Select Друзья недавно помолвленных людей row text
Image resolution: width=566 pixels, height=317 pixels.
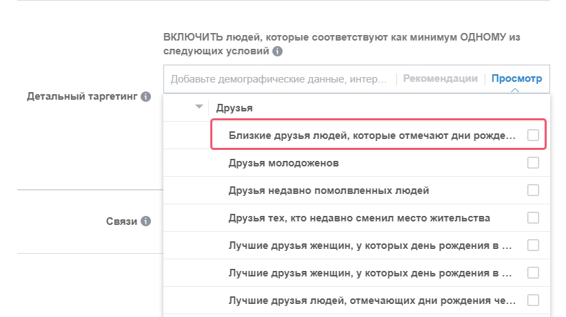pyautogui.click(x=329, y=190)
